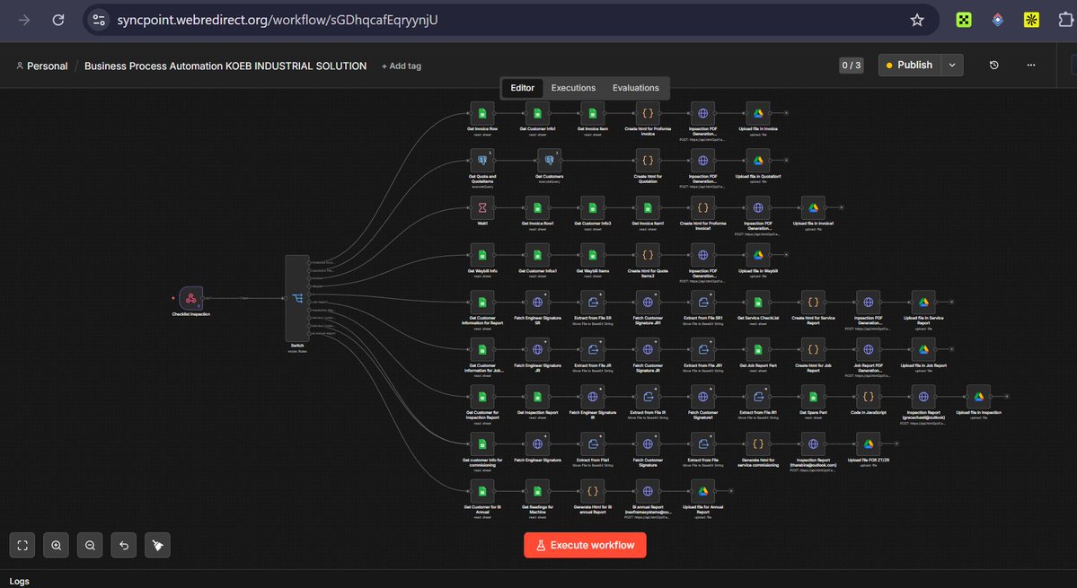Select the Checklist Inspection webhook trigger node

pyautogui.click(x=191, y=298)
